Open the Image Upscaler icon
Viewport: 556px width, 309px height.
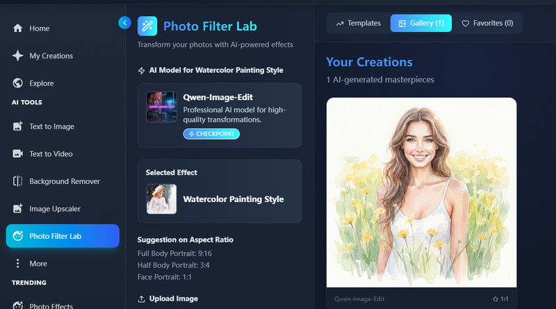18,208
